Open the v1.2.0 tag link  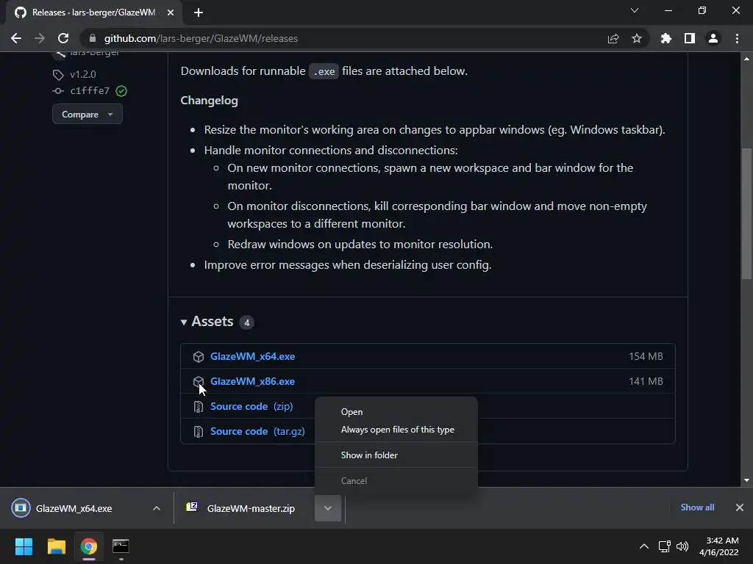(83, 74)
